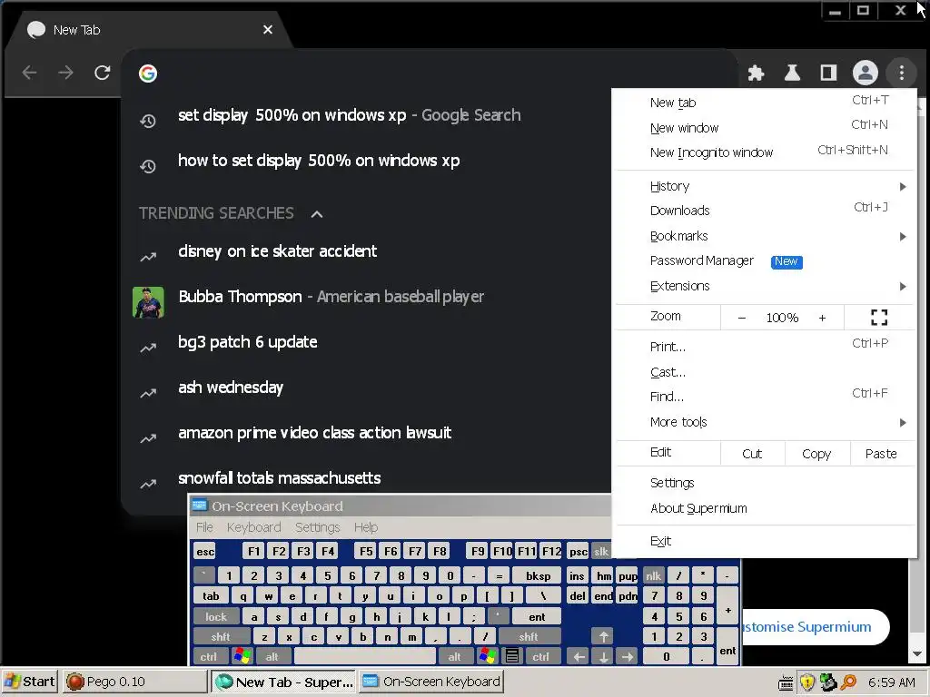Open Settings from the browser menu
This screenshot has width=930, height=697.
point(765,483)
